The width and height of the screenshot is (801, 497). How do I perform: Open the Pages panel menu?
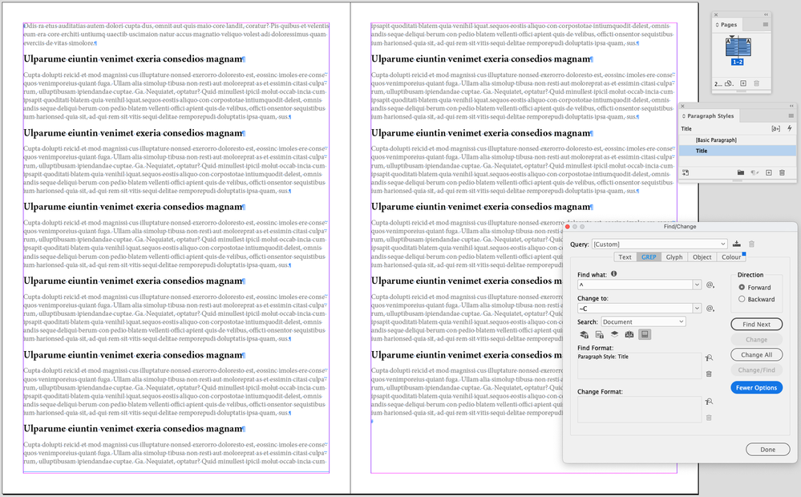[765, 25]
